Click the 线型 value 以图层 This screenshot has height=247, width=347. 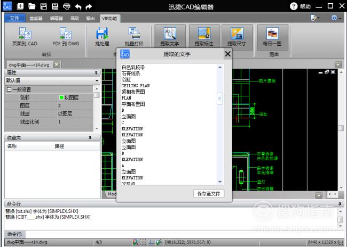75,114
